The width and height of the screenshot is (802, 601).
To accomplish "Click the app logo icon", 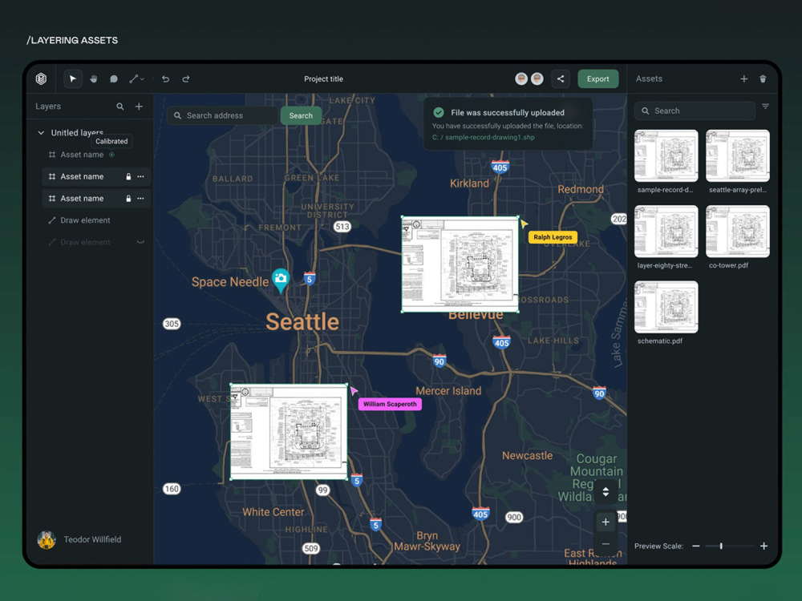I will [42, 79].
